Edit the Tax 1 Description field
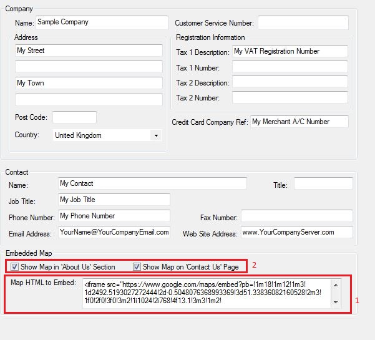 [x=290, y=52]
